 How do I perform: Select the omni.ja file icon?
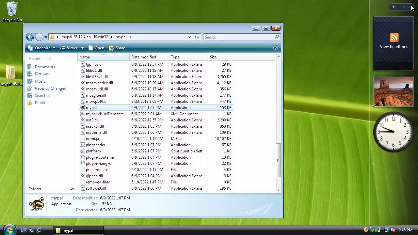(x=83, y=139)
